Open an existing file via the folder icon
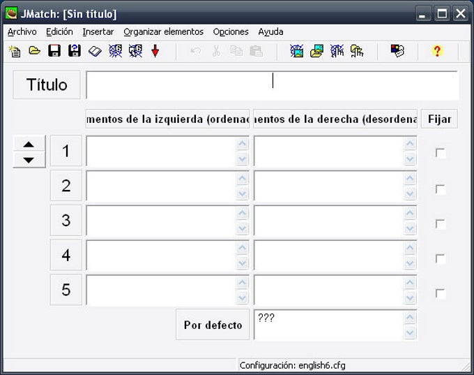The image size is (474, 375). pos(34,50)
